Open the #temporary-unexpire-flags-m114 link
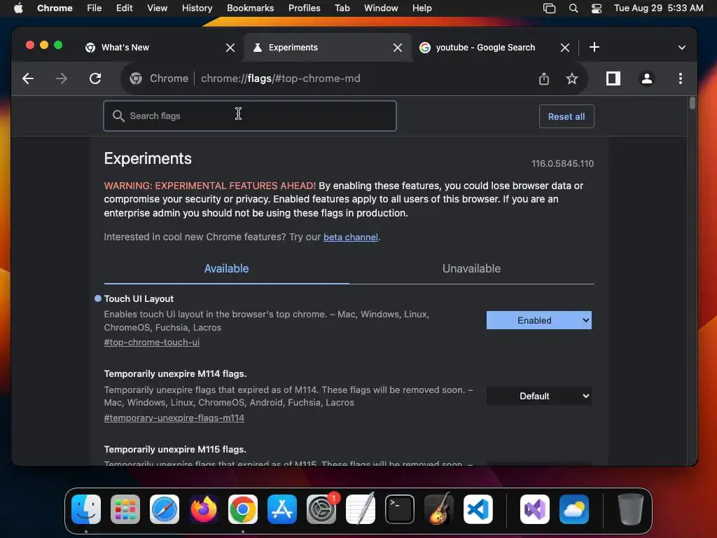The image size is (717, 538). pos(174,418)
